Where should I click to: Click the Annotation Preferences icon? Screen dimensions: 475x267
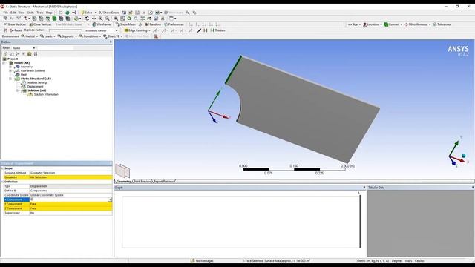[x=174, y=24]
